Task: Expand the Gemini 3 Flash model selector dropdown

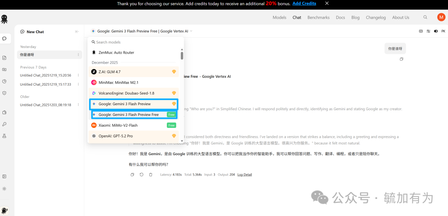Action: [x=141, y=31]
